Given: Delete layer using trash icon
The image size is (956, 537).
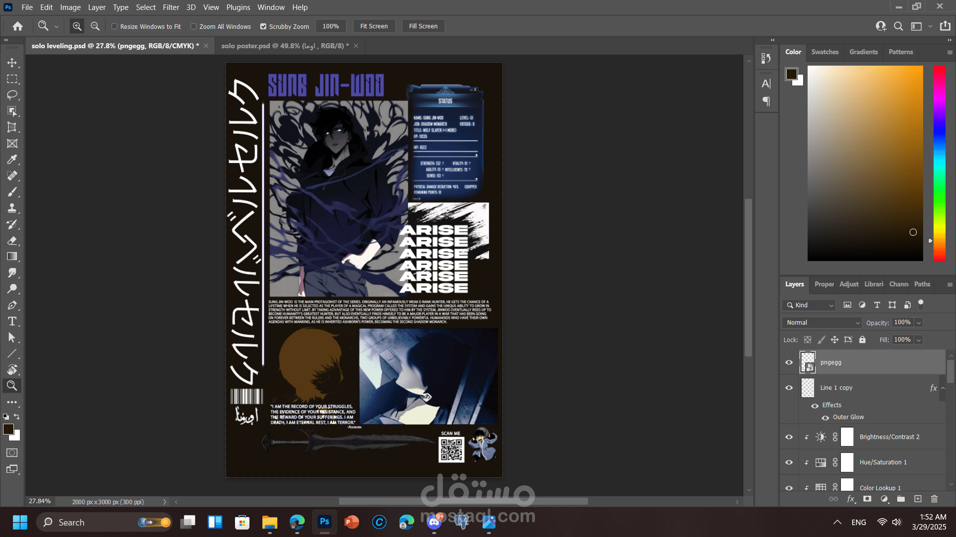Looking at the screenshot, I should [934, 499].
